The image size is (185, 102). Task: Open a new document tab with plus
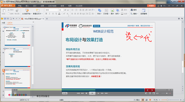pos(47,19)
